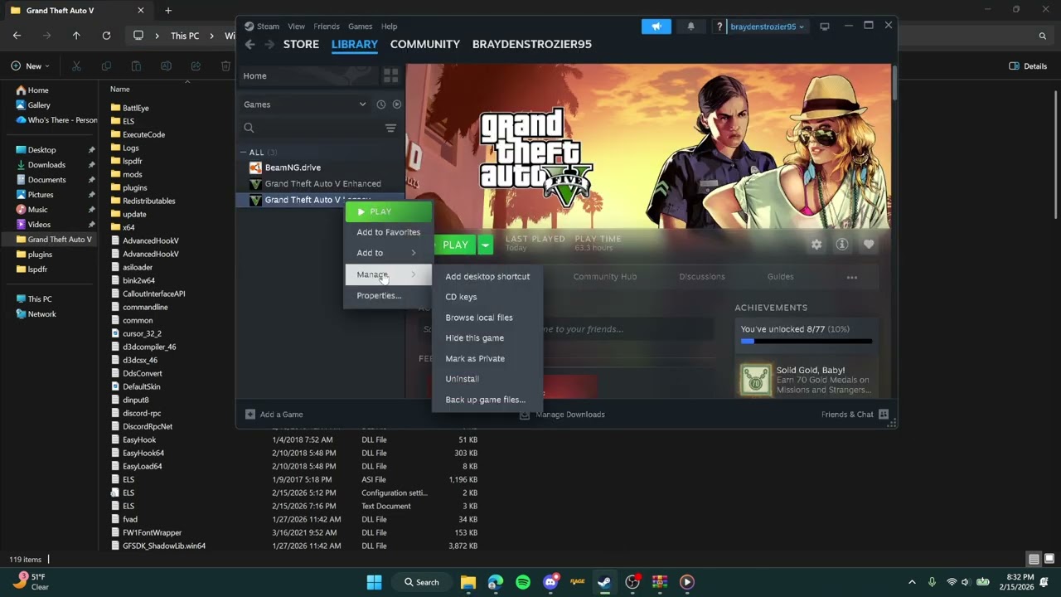The image size is (1061, 597).
Task: Open the Community Hub tab
Action: 605,277
